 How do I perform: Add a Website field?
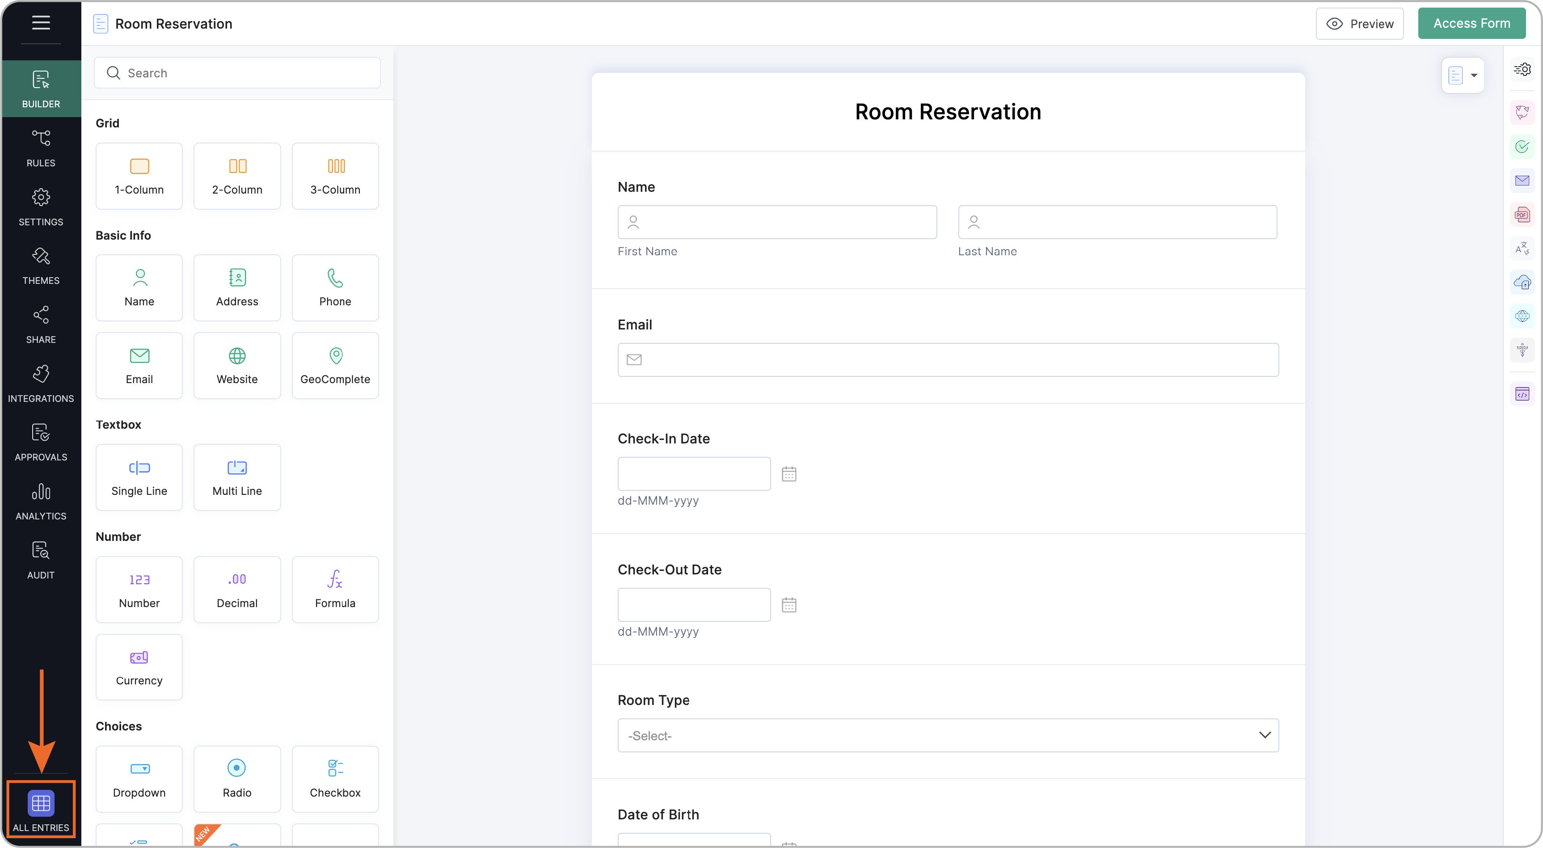pos(237,366)
